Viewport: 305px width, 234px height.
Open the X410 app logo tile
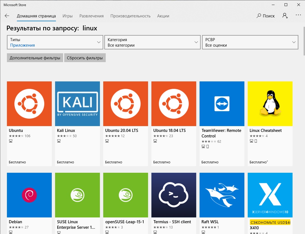coord(270,195)
